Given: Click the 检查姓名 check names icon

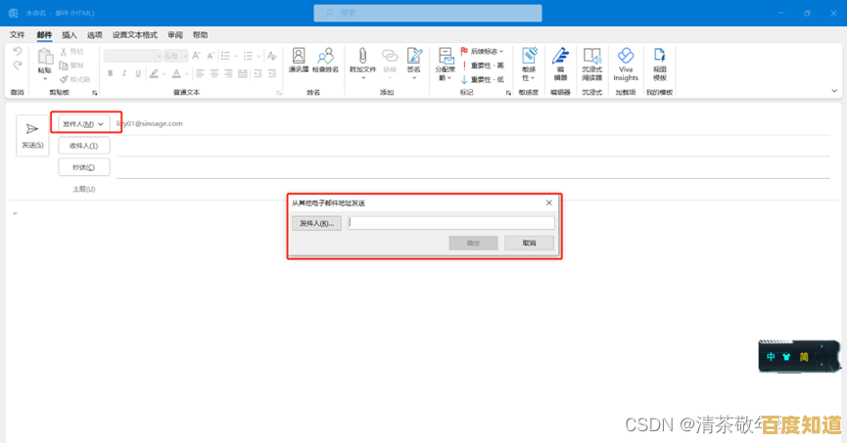Looking at the screenshot, I should pyautogui.click(x=325, y=61).
